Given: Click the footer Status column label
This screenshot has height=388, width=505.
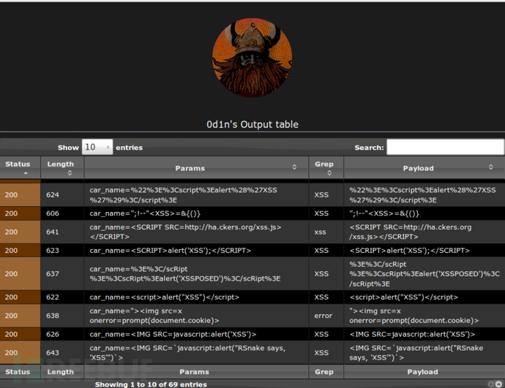Looking at the screenshot, I should click(x=18, y=372).
